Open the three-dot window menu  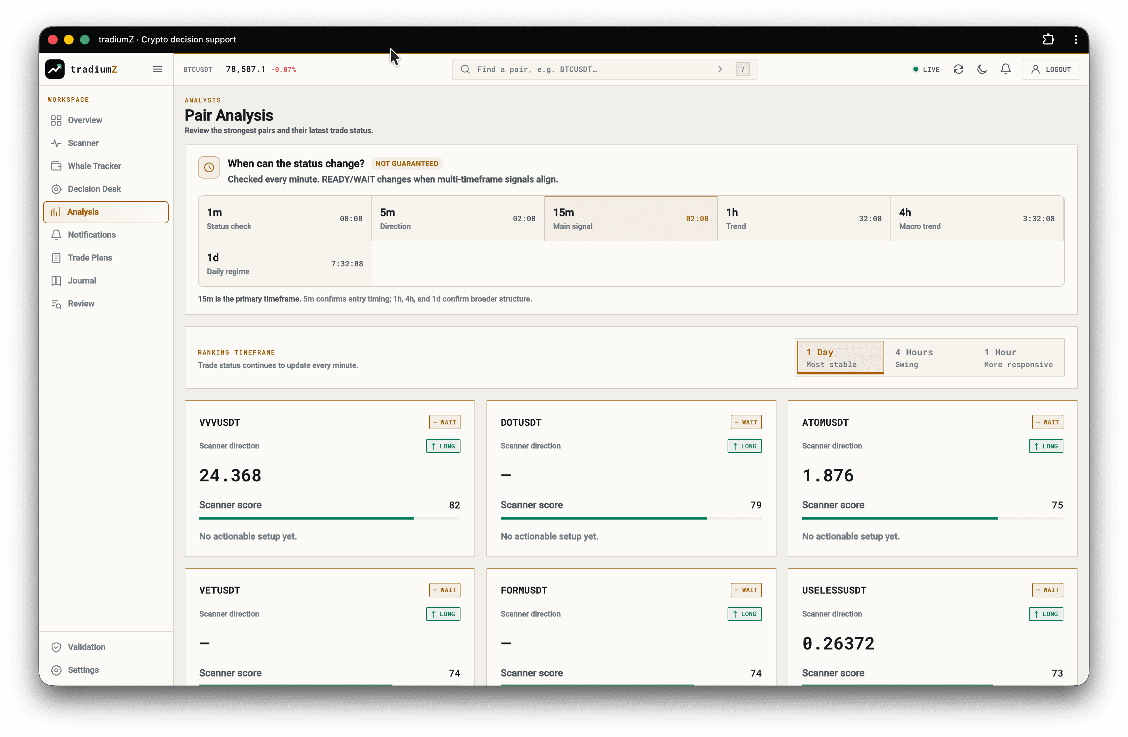[x=1076, y=39]
